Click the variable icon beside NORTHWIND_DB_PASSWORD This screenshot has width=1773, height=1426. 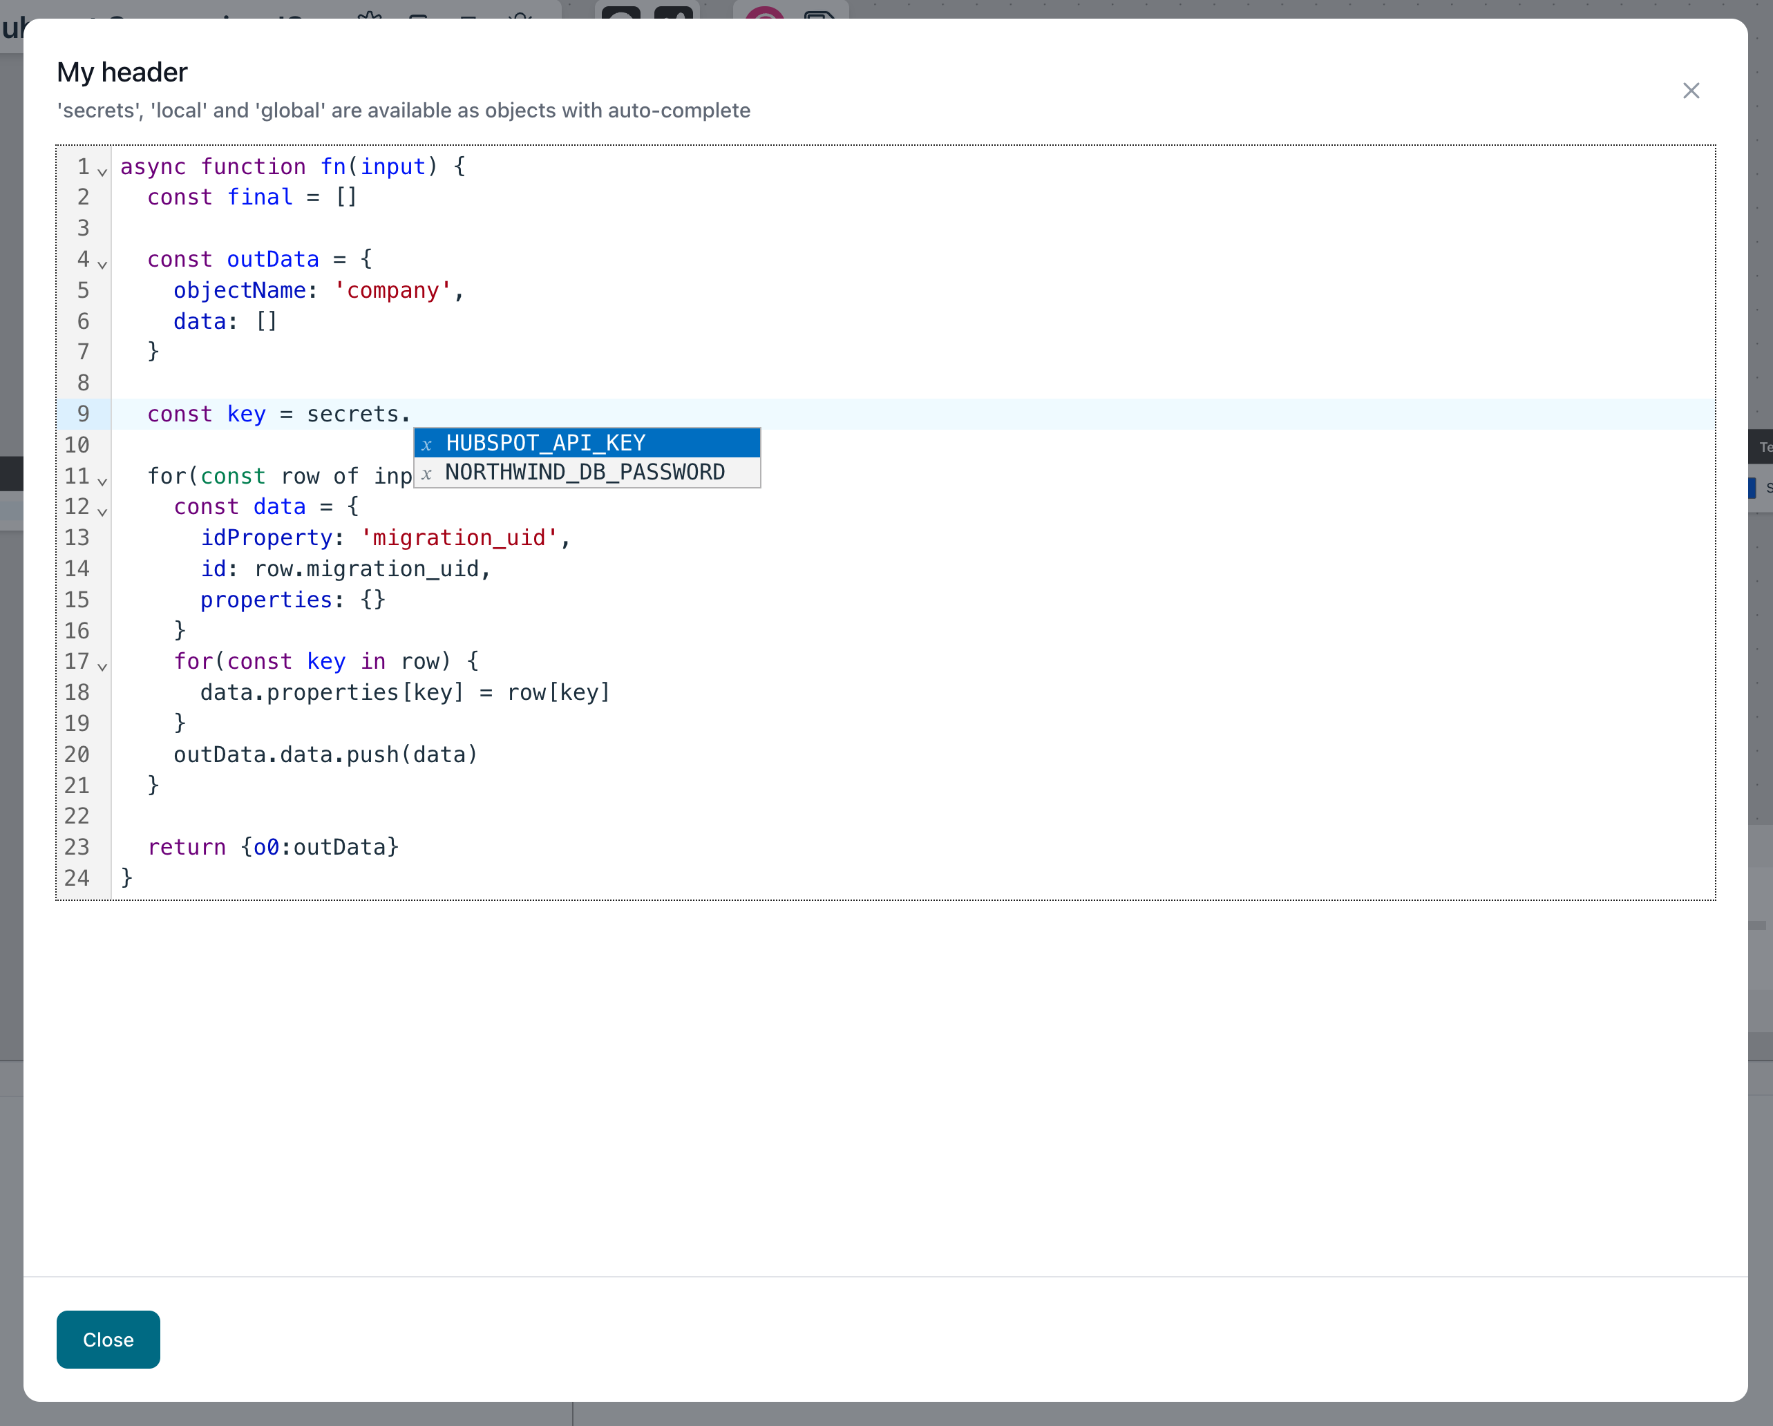(427, 474)
